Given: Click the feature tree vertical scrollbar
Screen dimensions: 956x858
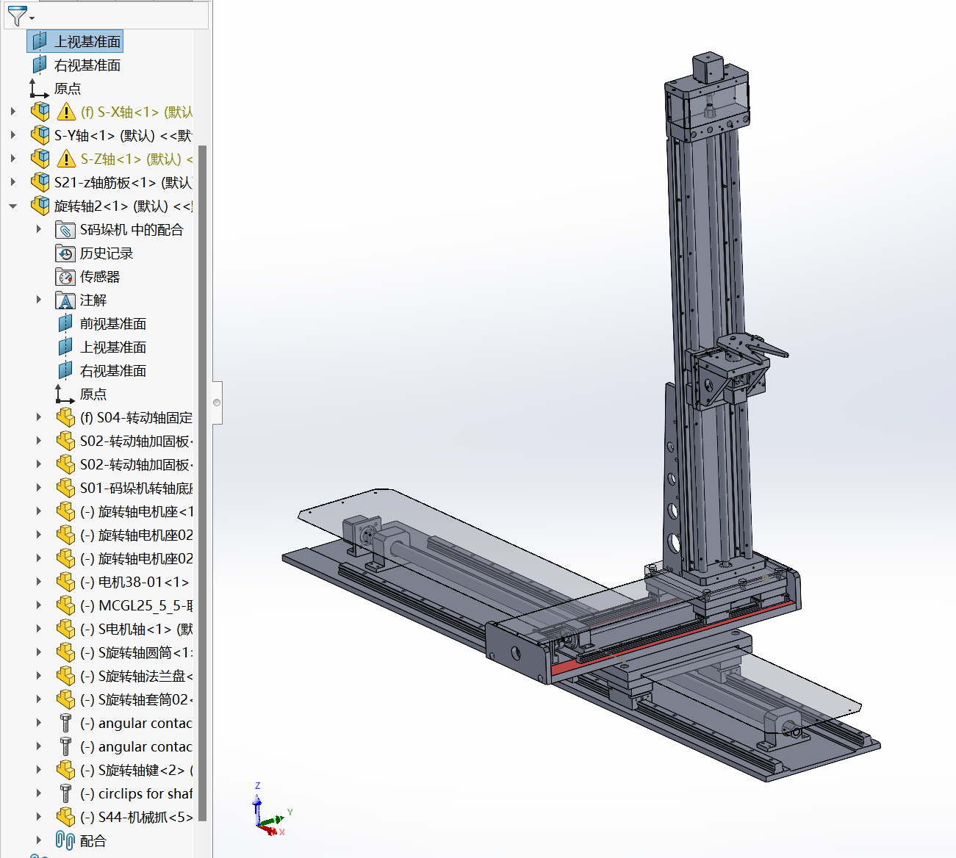Looking at the screenshot, I should coord(203,477).
